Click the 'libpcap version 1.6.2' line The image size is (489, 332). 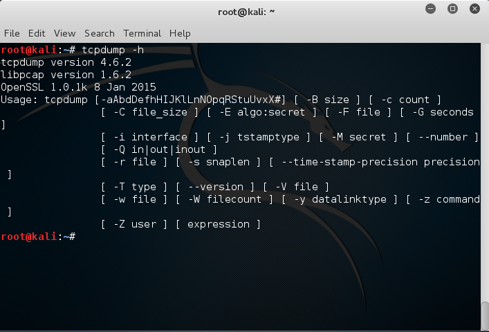tap(66, 75)
